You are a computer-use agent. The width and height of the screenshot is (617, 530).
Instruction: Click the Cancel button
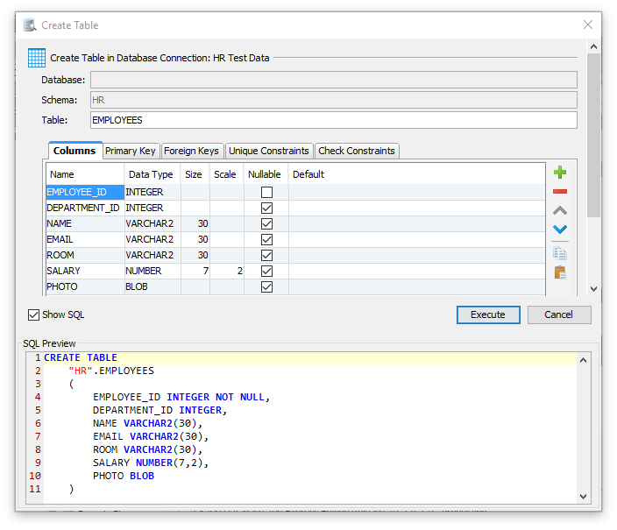558,314
